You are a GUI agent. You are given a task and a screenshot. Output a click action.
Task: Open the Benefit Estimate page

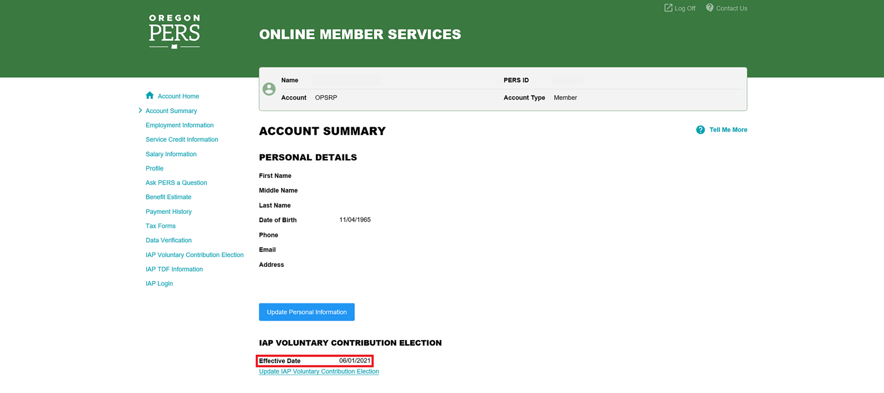169,197
